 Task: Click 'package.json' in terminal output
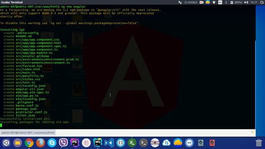[x=26, y=109]
